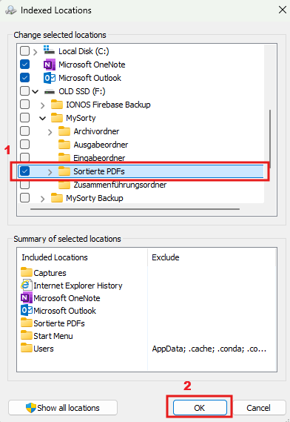Click the Indexed Locations title bar icon
This screenshot has width=290, height=422.
(x=11, y=10)
